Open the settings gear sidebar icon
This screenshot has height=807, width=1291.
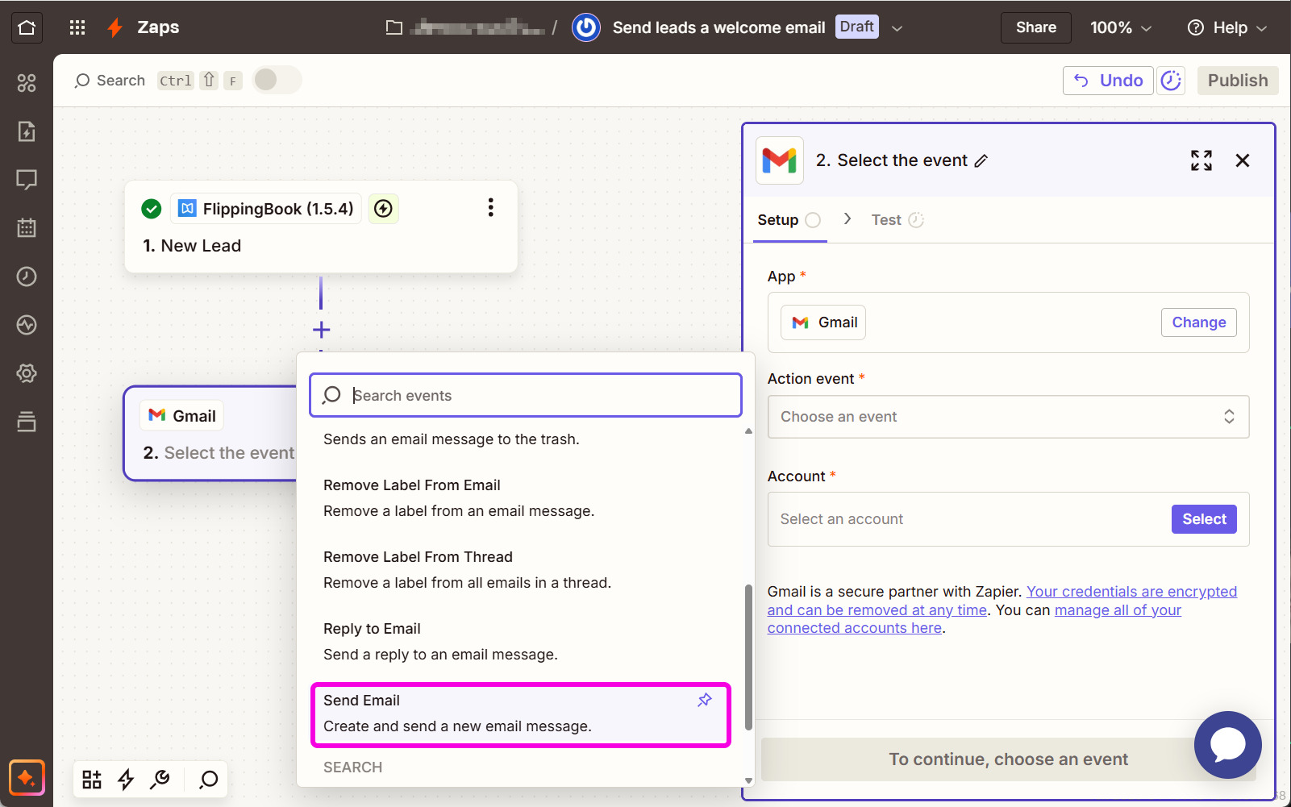pos(27,373)
